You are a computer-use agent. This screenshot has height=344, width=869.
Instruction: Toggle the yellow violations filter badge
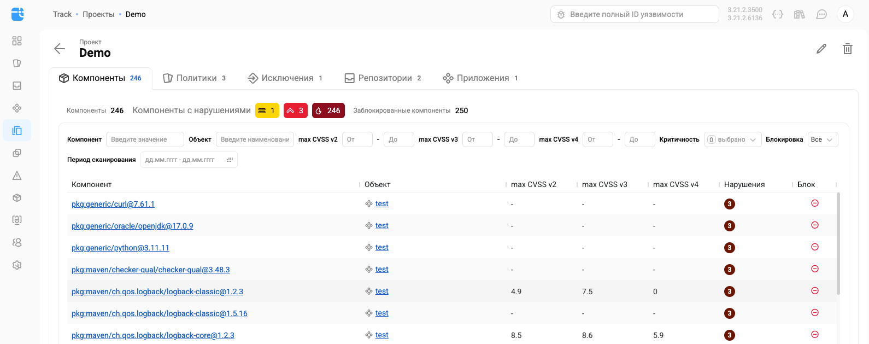coord(267,110)
